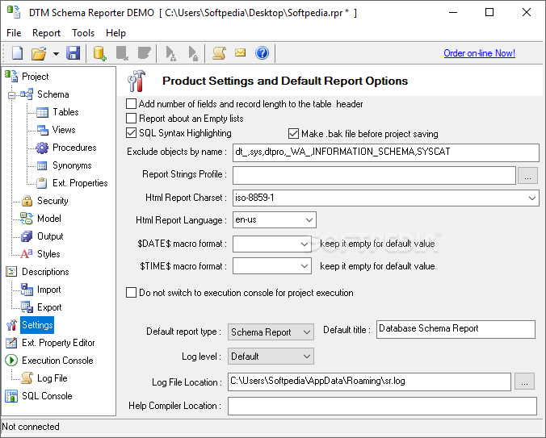Open the Help menu
Image resolution: width=546 pixels, height=438 pixels.
115,33
